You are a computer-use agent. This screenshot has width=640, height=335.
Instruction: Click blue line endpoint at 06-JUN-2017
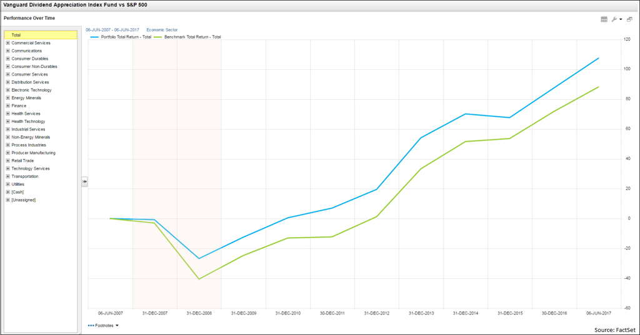[598, 58]
